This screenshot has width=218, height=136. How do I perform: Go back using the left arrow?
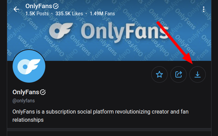tap(16, 9)
